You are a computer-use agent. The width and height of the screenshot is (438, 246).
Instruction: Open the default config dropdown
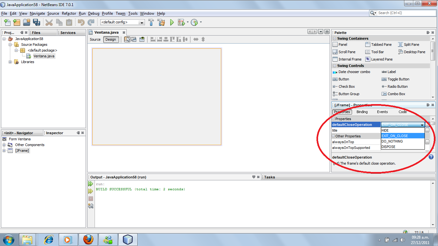point(141,22)
